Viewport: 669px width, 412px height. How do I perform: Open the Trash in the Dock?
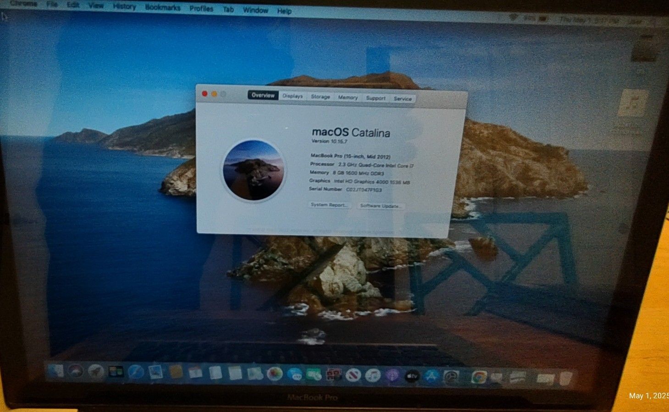coord(566,379)
